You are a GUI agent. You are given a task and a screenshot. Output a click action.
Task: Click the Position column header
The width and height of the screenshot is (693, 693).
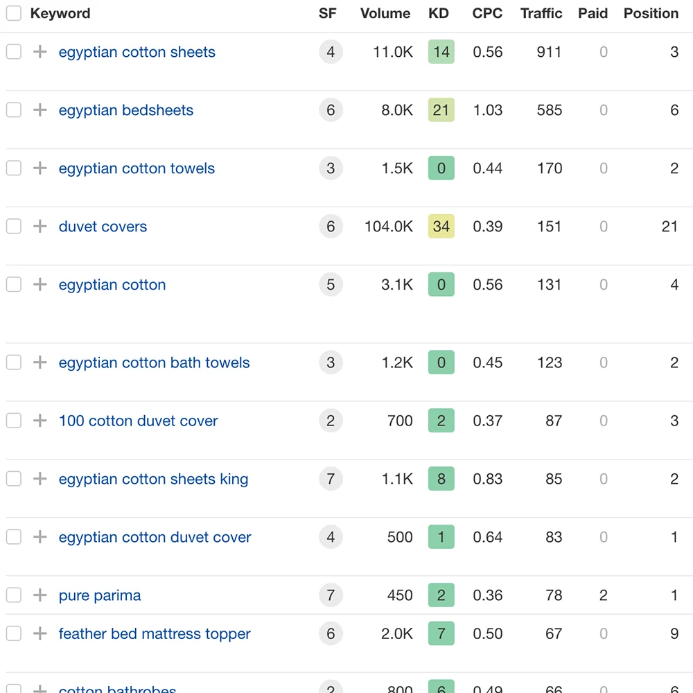(x=651, y=13)
